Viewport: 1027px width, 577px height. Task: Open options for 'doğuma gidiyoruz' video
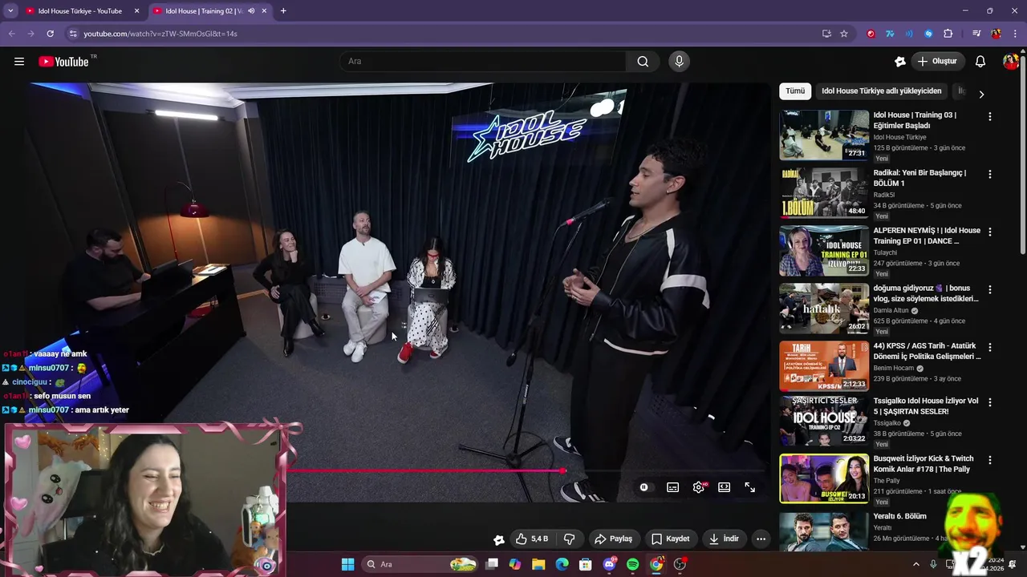989,289
